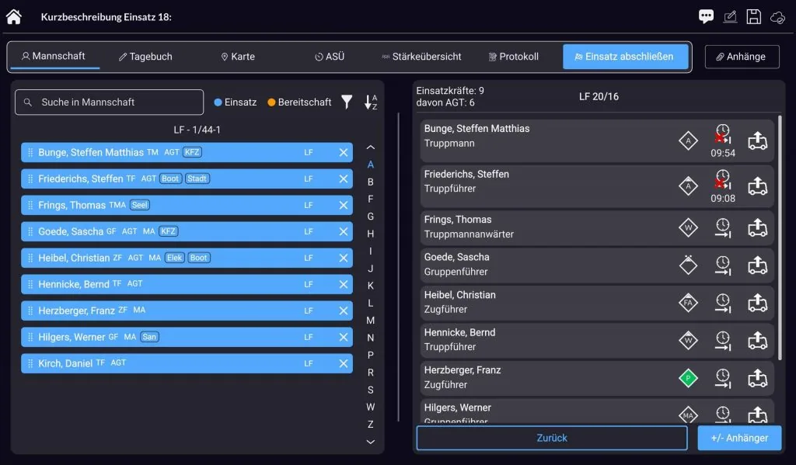Click the time clock icon for Frings, Thomas
This screenshot has height=465, width=796.
pyautogui.click(x=722, y=227)
